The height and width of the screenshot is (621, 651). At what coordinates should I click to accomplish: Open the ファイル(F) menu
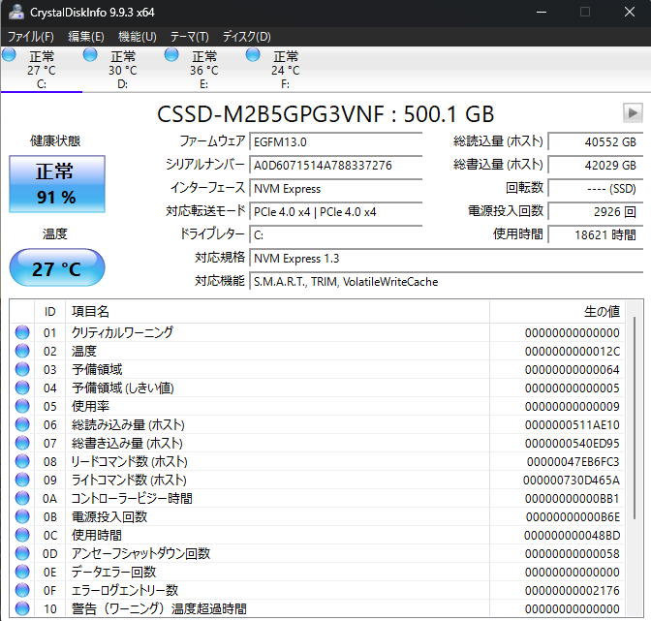[31, 37]
